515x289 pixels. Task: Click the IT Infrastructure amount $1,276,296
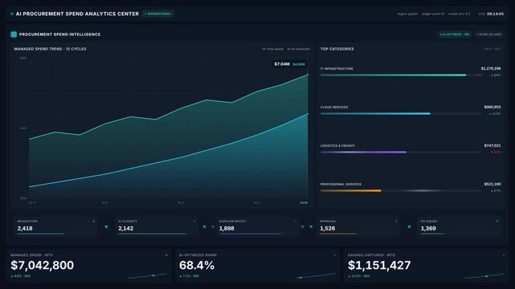[491, 68]
